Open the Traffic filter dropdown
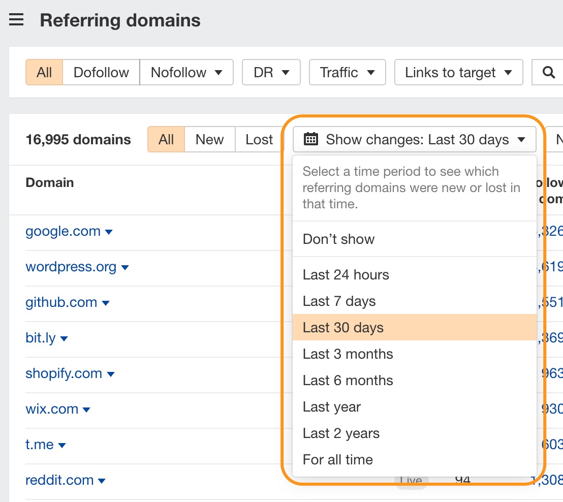563x502 pixels. pos(348,73)
